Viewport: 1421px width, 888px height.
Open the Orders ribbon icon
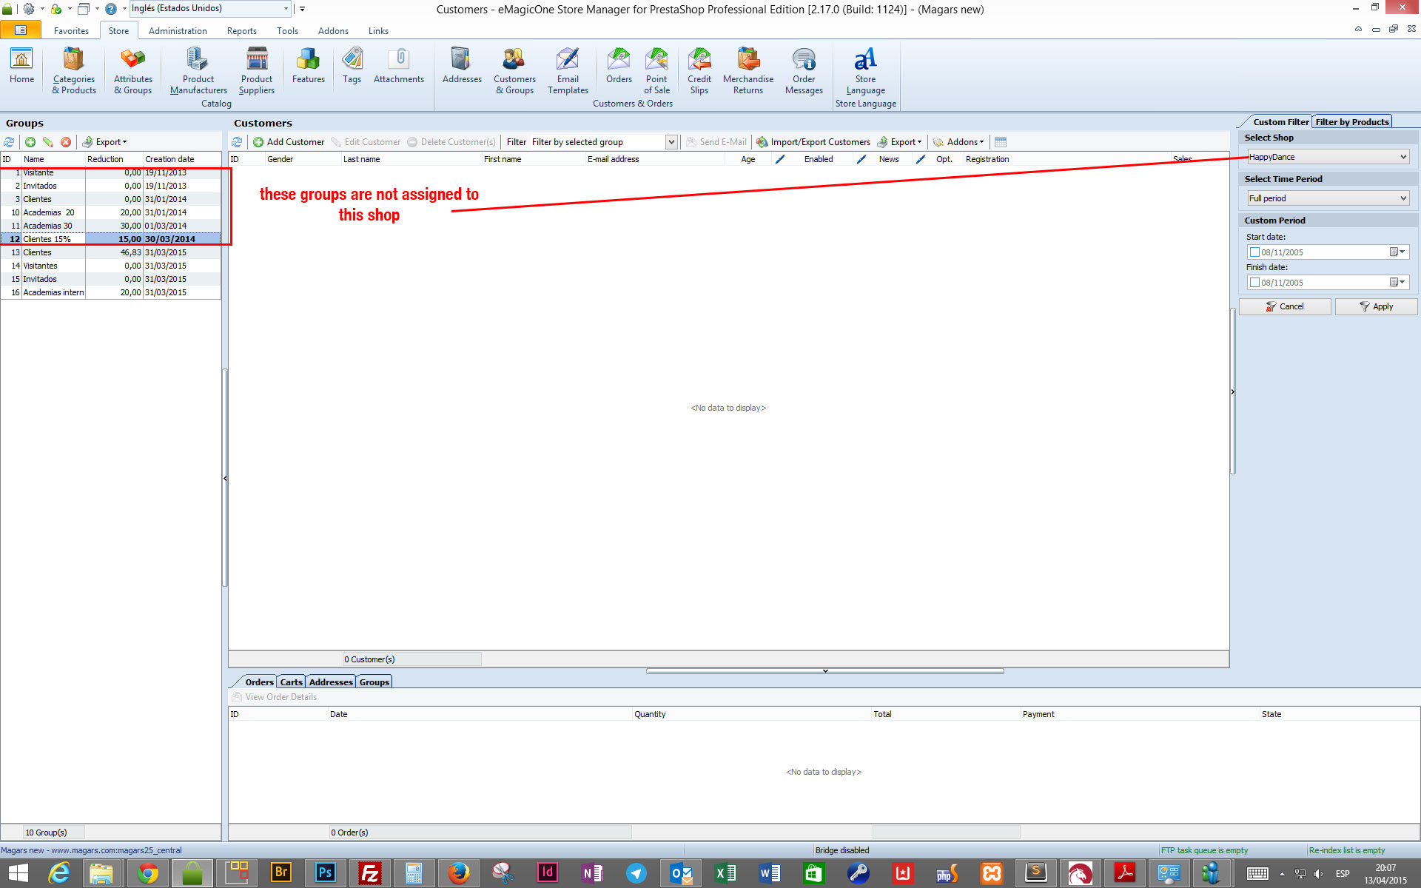[619, 67]
